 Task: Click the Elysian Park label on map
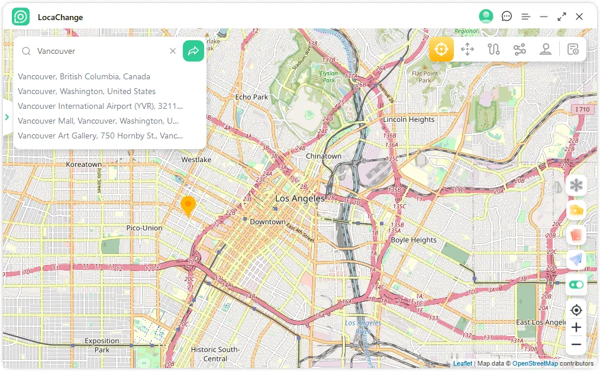(x=329, y=76)
